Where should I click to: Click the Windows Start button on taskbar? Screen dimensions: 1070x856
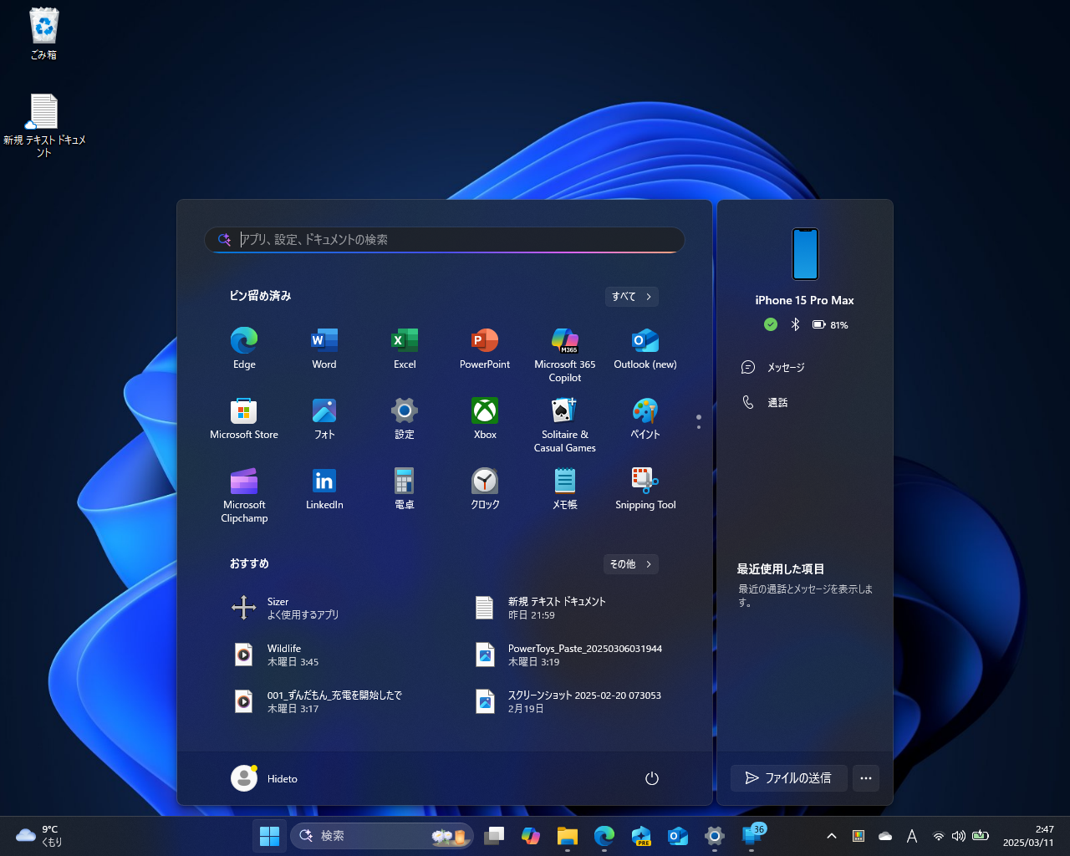point(269,836)
